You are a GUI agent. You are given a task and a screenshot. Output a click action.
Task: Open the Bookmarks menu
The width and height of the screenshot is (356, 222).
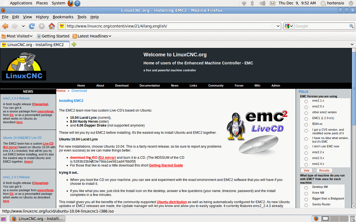pos(63,17)
